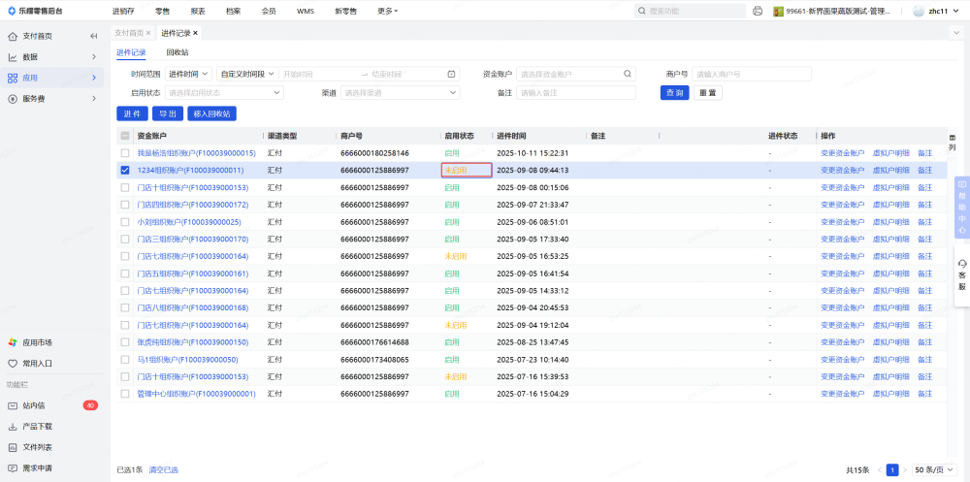Click the 清空已选 link
The image size is (970, 482).
[x=163, y=469]
